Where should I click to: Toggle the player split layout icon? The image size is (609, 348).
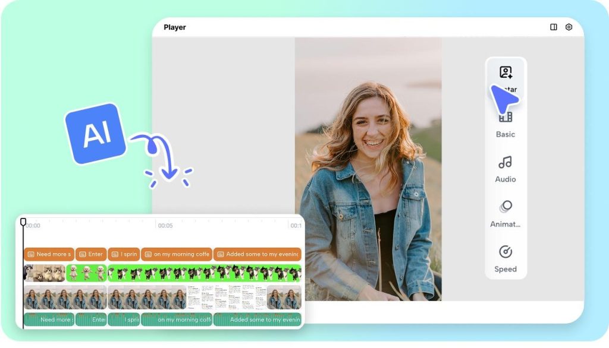(x=554, y=27)
